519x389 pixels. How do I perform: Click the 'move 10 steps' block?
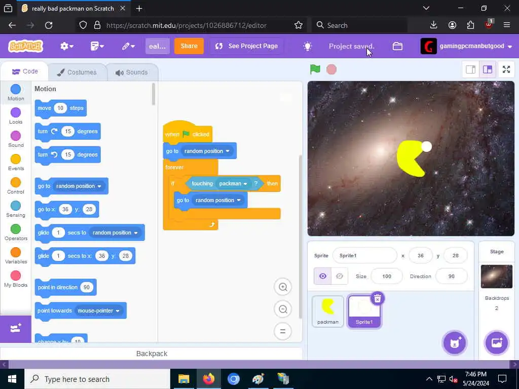click(61, 108)
